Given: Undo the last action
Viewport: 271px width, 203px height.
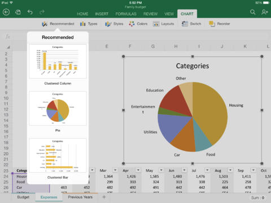Looking at the screenshot, I should [x=30, y=12].
